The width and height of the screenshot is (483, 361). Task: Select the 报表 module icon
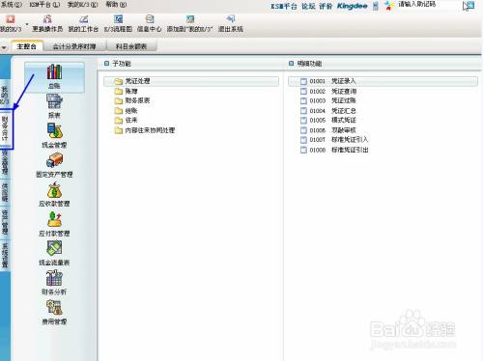point(54,106)
